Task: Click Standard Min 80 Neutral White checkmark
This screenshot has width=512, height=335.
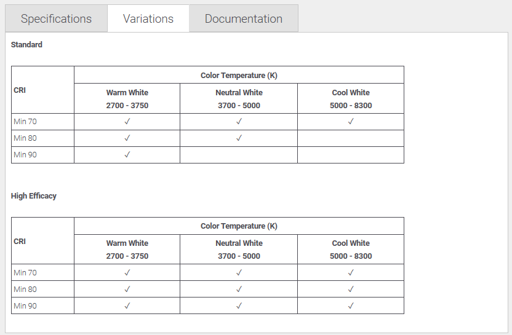Action: pos(239,138)
